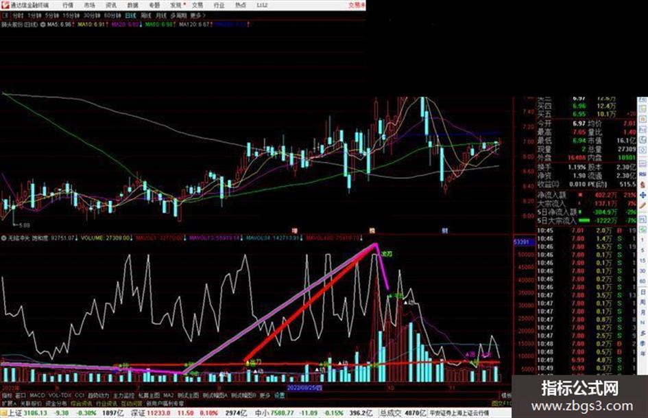
Task: Select the pencil drawing tool in sidebar
Action: tap(643, 205)
